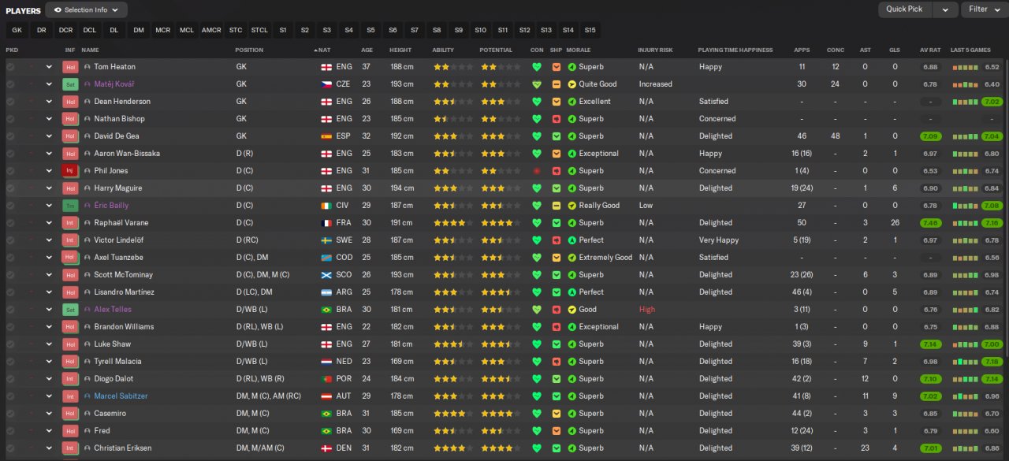Open Marcel Sabitzer's player profile

coord(121,396)
